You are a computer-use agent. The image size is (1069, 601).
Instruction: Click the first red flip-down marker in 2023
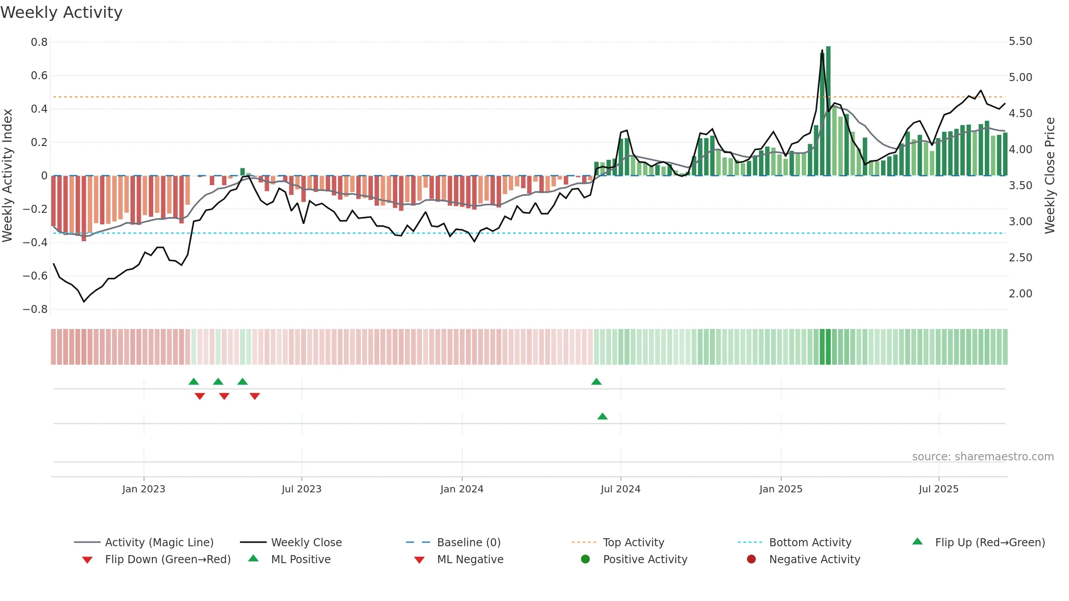pyautogui.click(x=200, y=396)
